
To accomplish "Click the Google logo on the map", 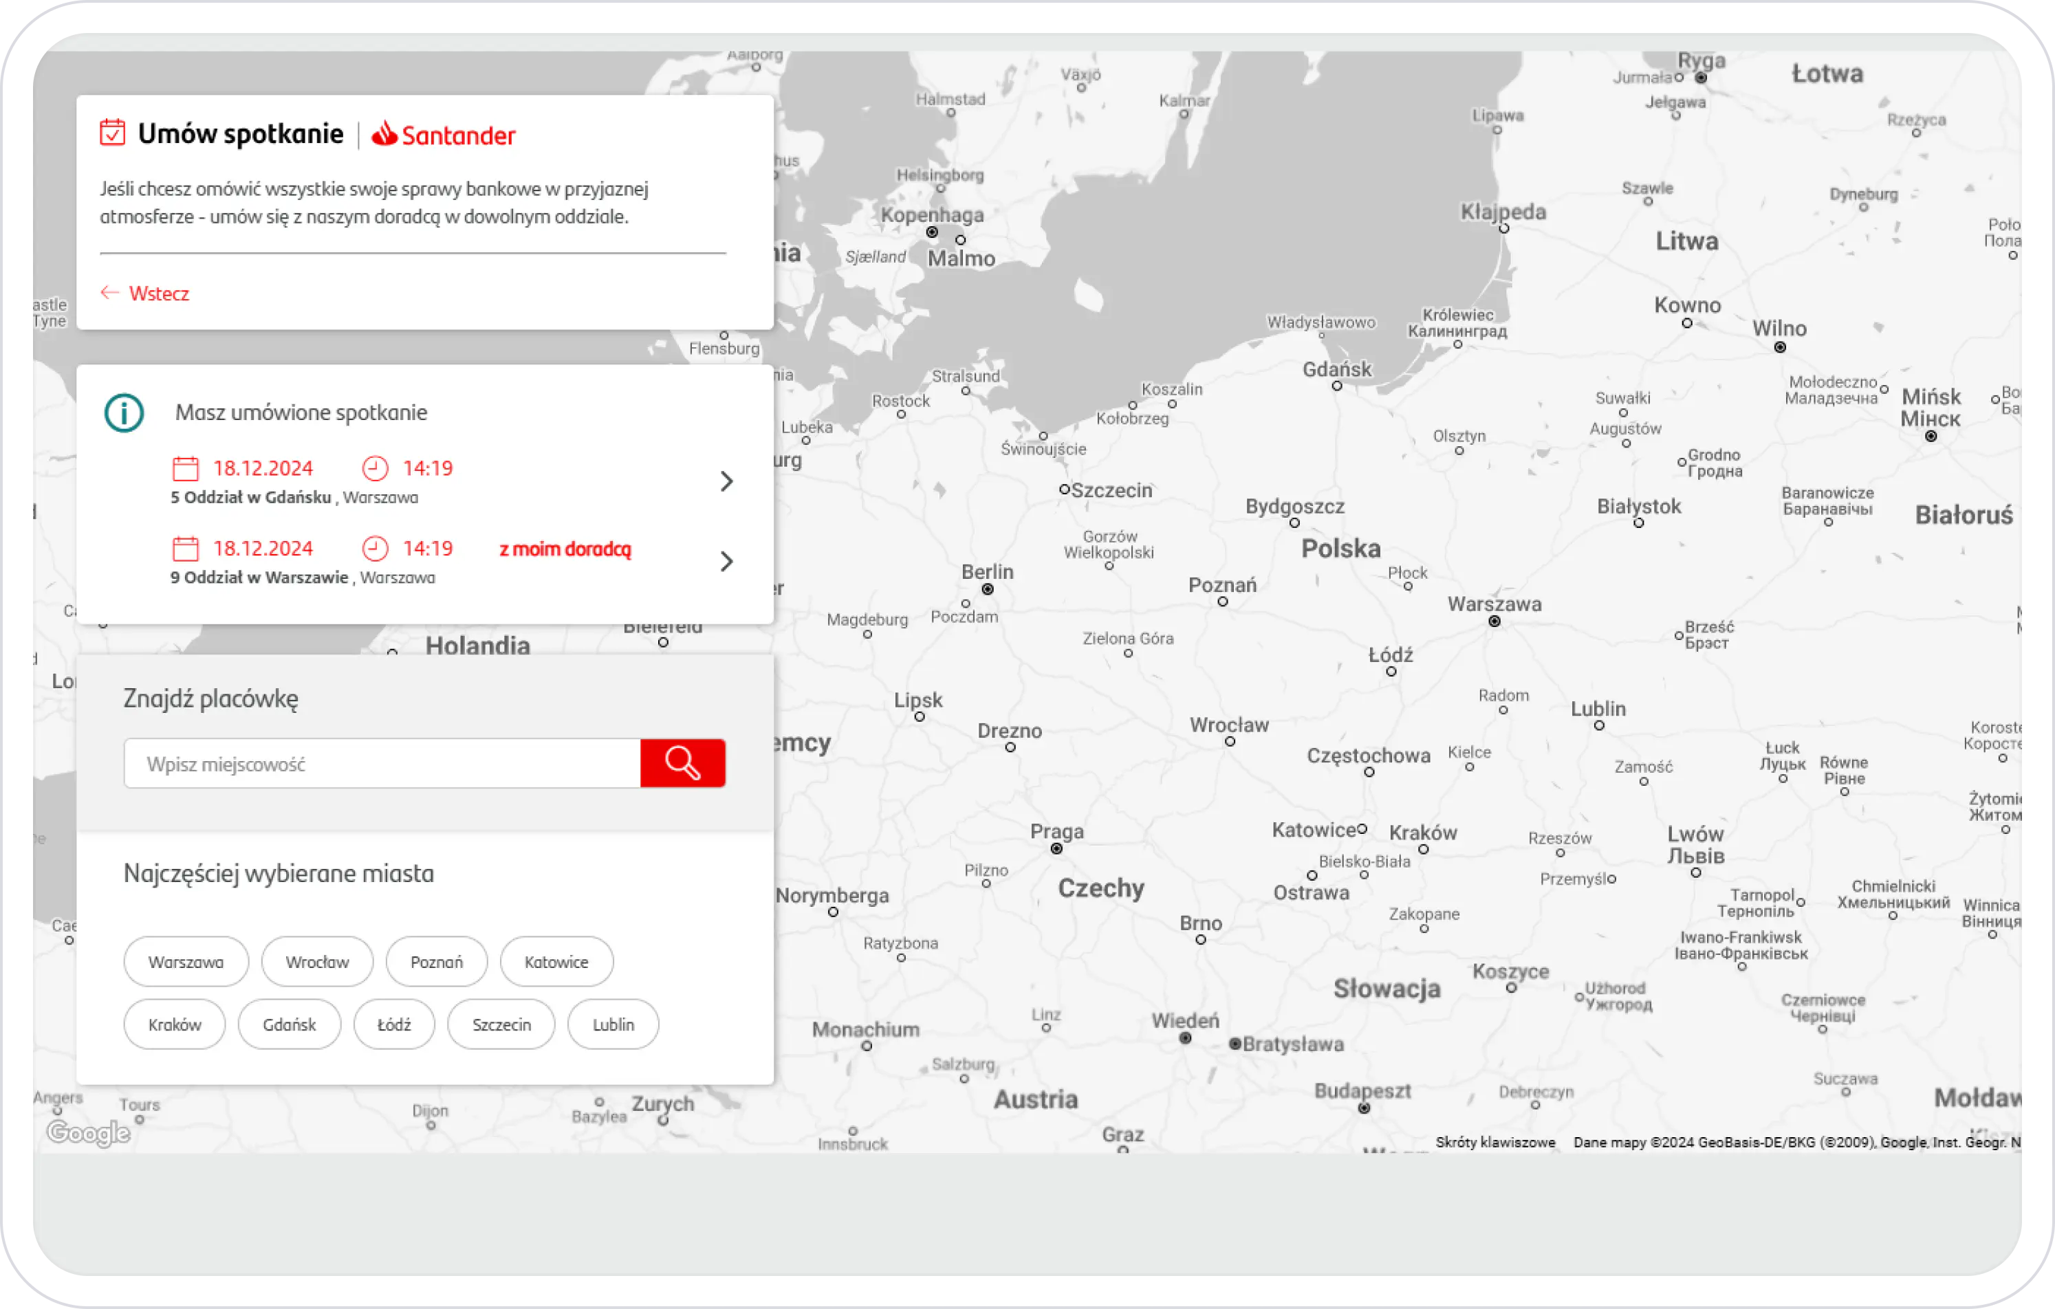I will point(88,1132).
